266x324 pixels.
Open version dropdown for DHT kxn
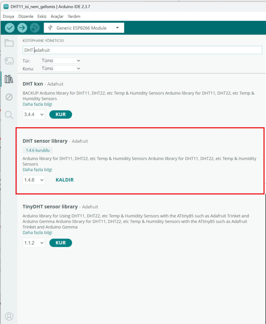click(x=34, y=115)
